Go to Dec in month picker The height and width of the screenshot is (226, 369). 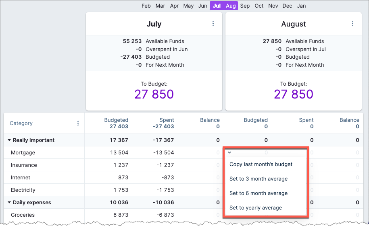point(287,6)
